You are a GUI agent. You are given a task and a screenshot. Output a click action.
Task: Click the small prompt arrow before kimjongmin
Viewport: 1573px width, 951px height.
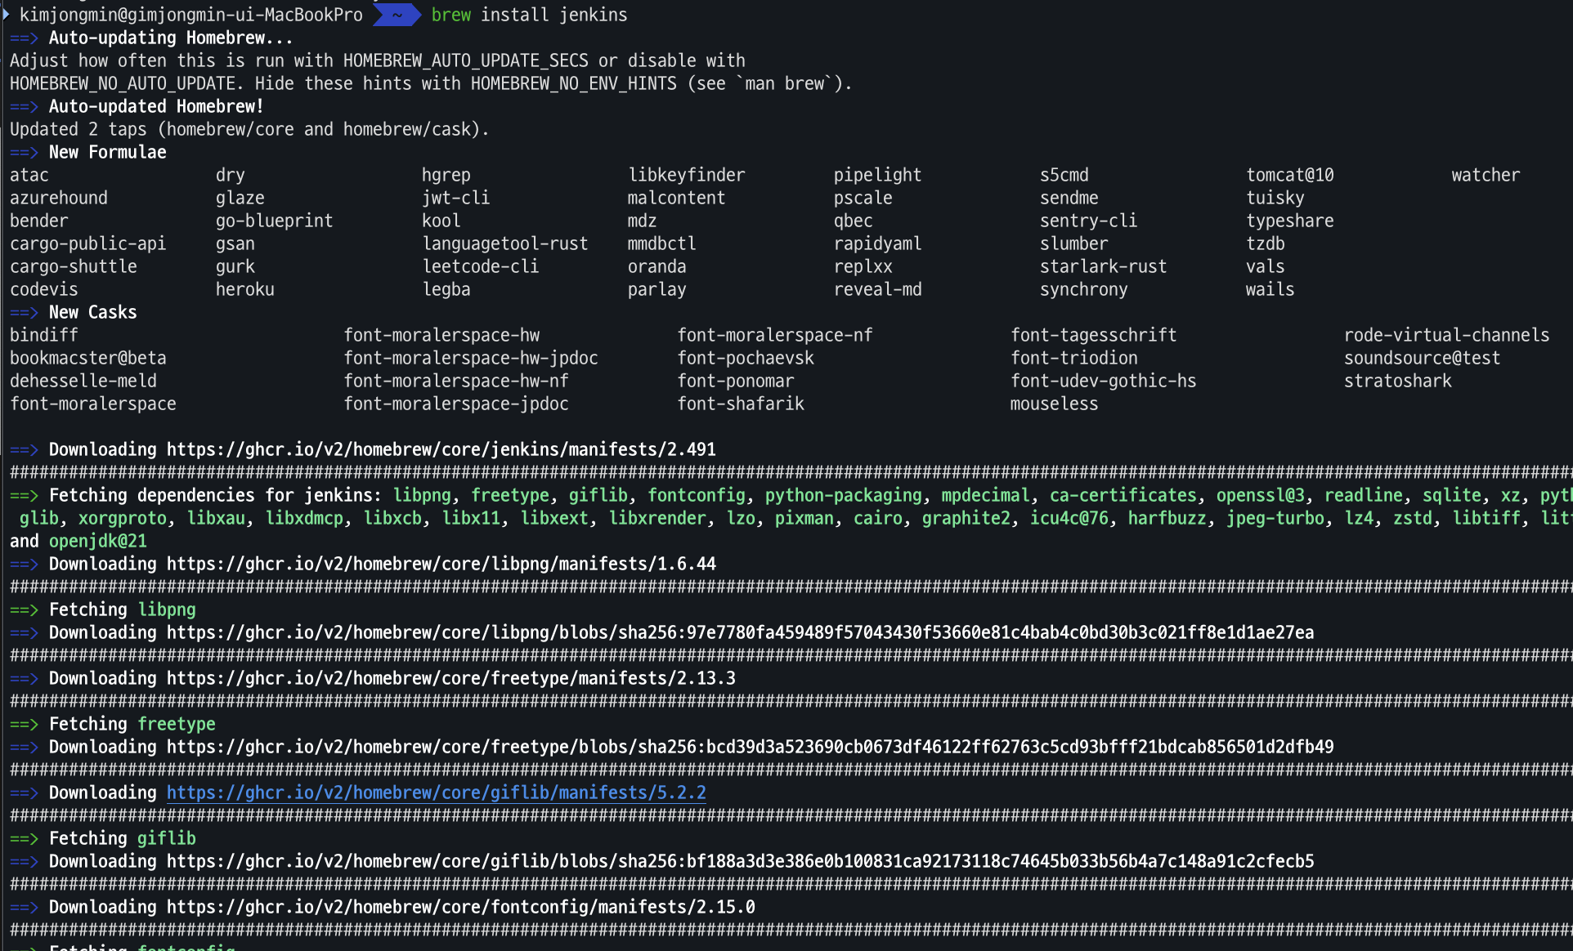pos(7,14)
